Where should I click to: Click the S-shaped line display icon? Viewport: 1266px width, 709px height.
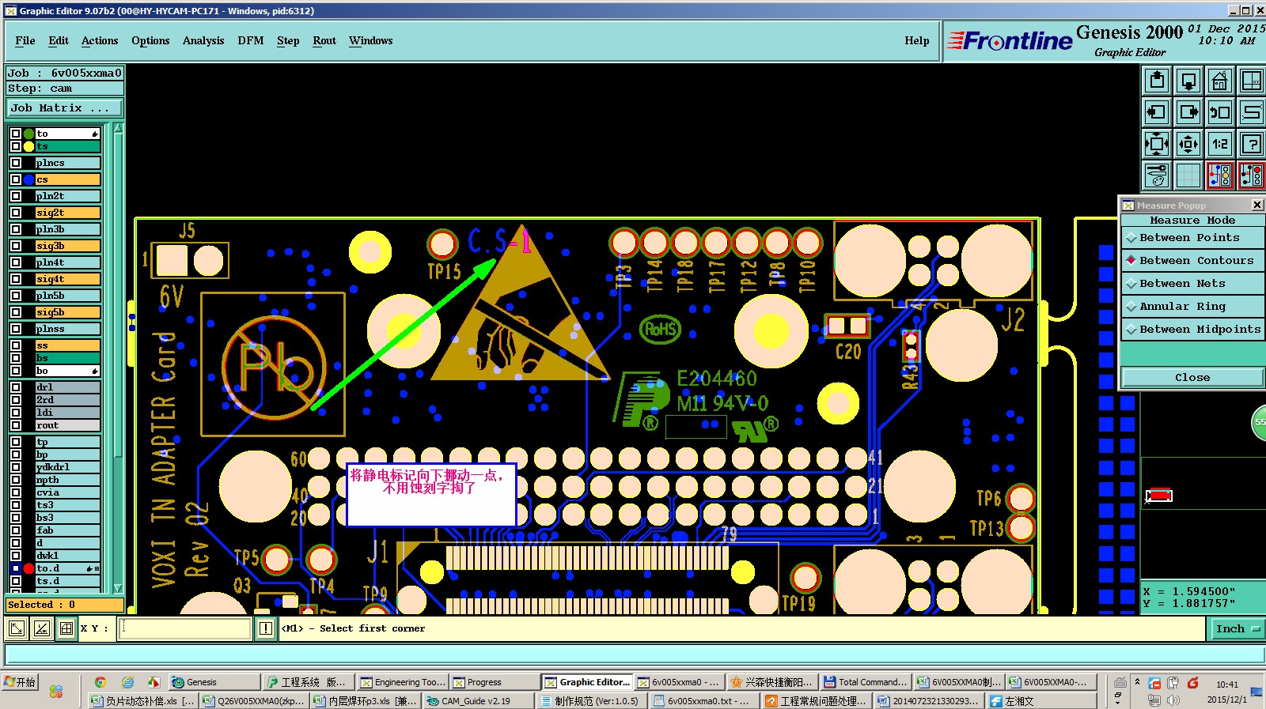[x=1252, y=112]
